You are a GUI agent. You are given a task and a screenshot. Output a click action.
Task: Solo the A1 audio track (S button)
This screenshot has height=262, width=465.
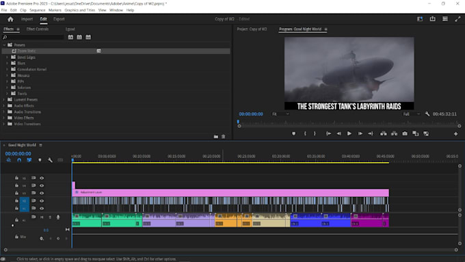pyautogui.click(x=50, y=218)
